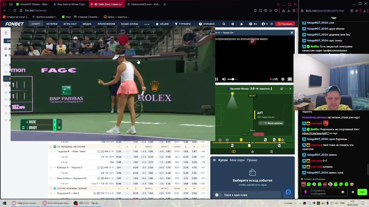
Task: Open the three-dots more menu in header
Action: pos(147,24)
